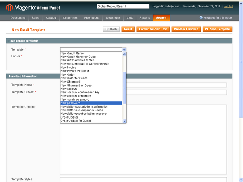Open the Preview Template view
Viewport: 243px width, 182px height.
(186, 29)
